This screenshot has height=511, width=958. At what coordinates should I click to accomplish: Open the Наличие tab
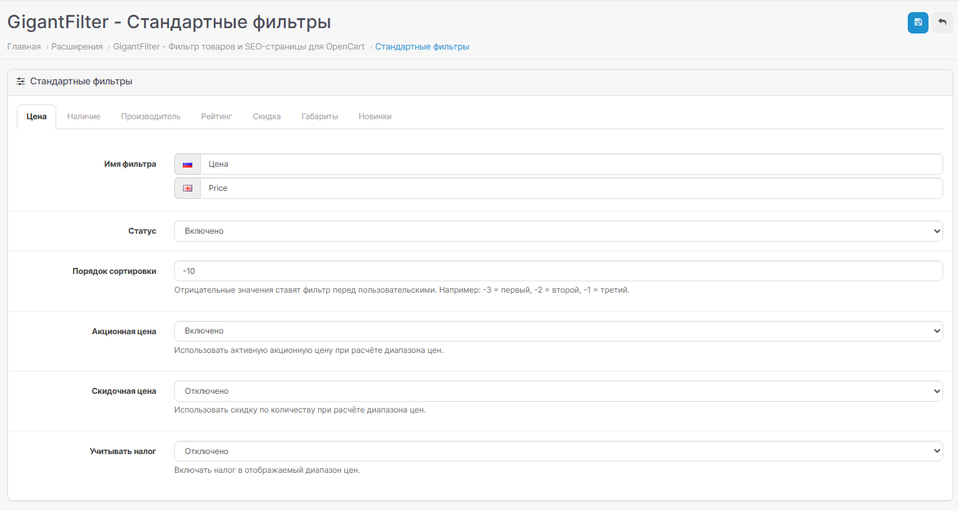(84, 117)
